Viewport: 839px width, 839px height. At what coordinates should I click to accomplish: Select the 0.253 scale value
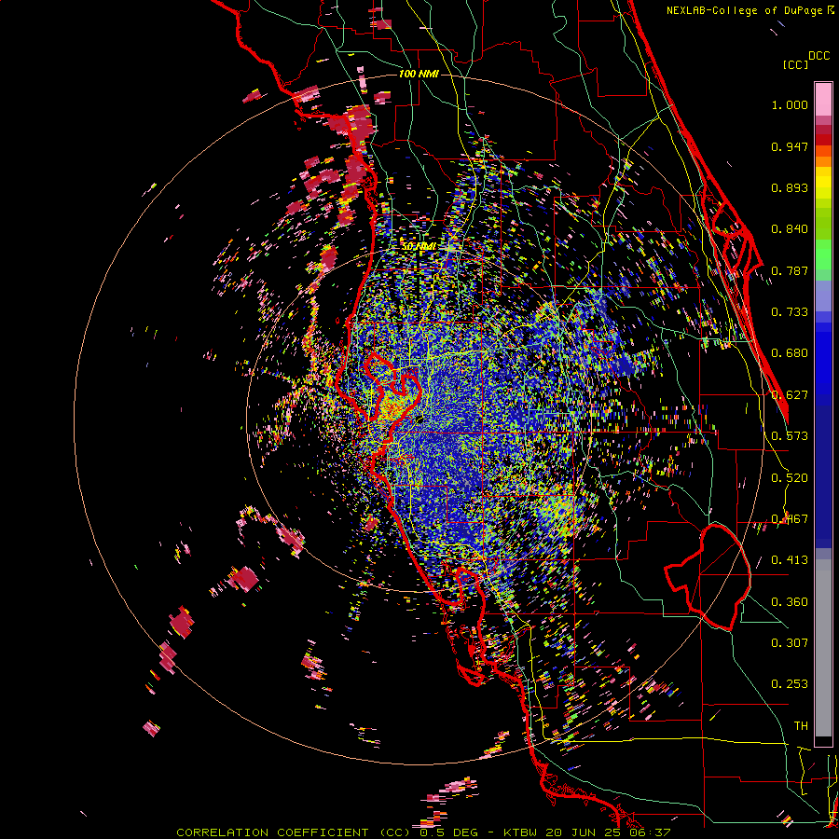pyautogui.click(x=790, y=684)
